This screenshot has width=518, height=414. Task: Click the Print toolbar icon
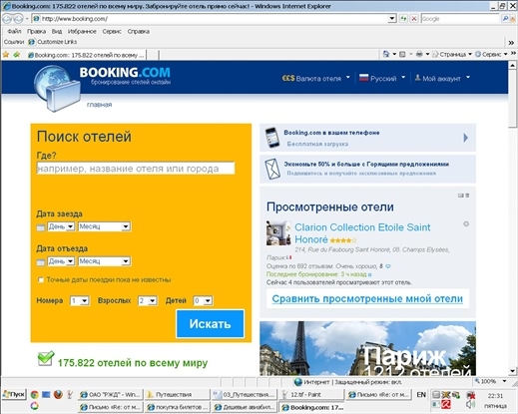[x=419, y=54]
